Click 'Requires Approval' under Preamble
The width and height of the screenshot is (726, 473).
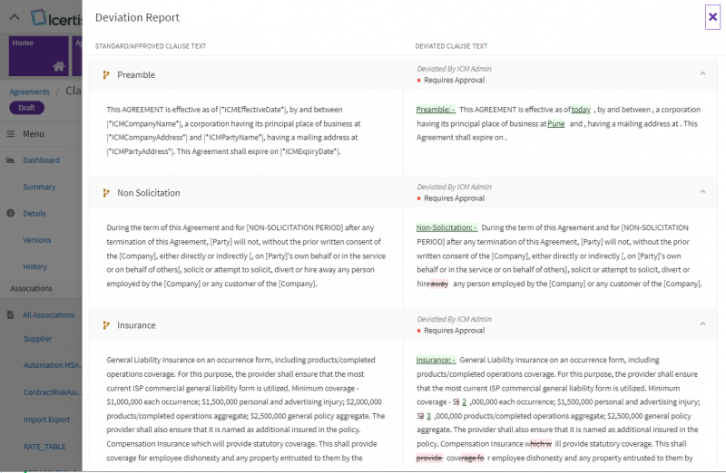pyautogui.click(x=455, y=80)
